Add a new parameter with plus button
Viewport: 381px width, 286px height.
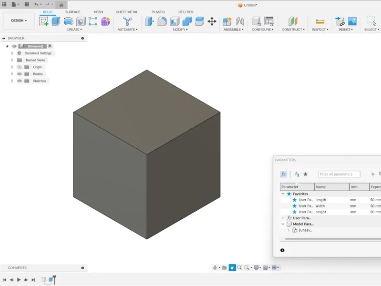tap(373, 174)
